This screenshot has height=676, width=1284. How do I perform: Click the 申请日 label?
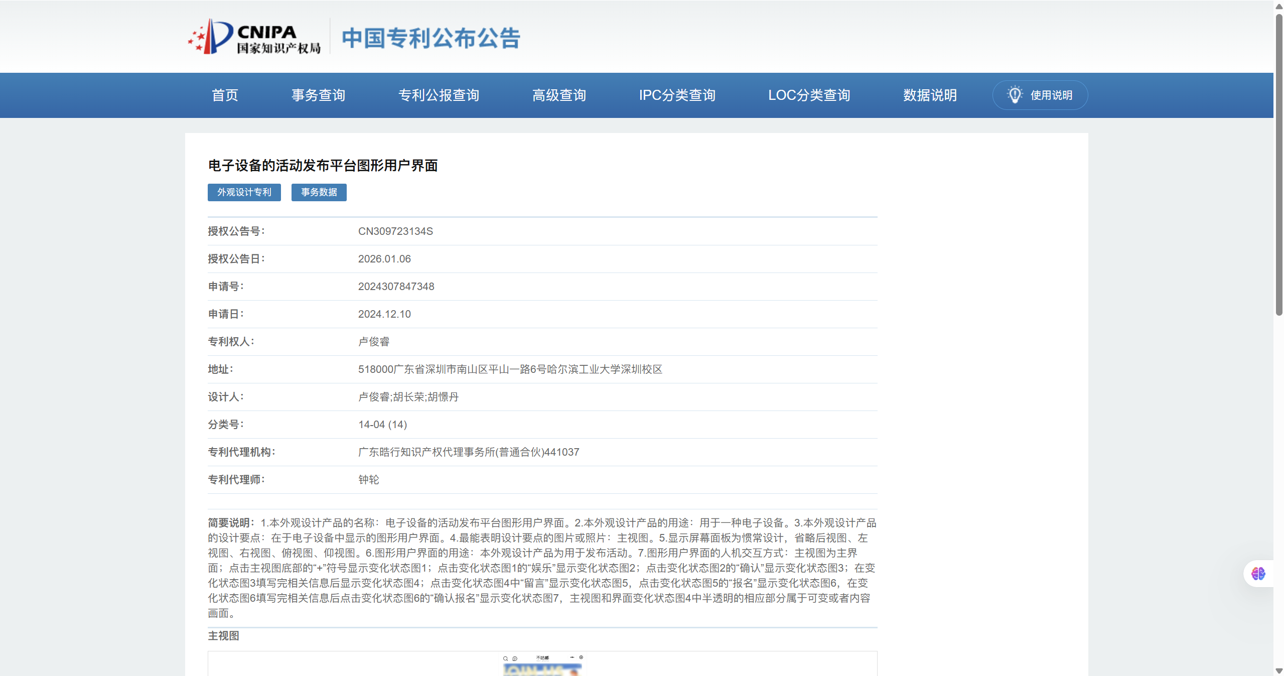point(226,314)
